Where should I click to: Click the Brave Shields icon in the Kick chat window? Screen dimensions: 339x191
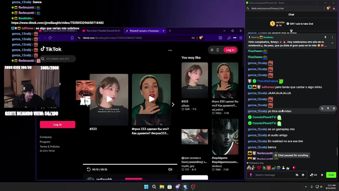point(328,8)
